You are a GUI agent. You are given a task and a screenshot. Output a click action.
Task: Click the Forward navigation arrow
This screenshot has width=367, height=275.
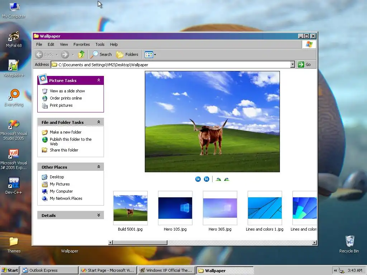[x=65, y=54]
